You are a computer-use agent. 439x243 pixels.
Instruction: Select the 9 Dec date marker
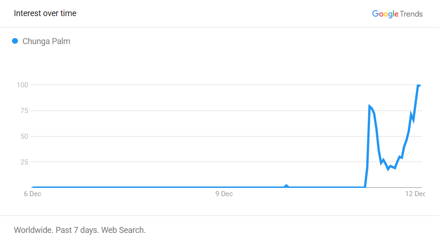click(224, 194)
